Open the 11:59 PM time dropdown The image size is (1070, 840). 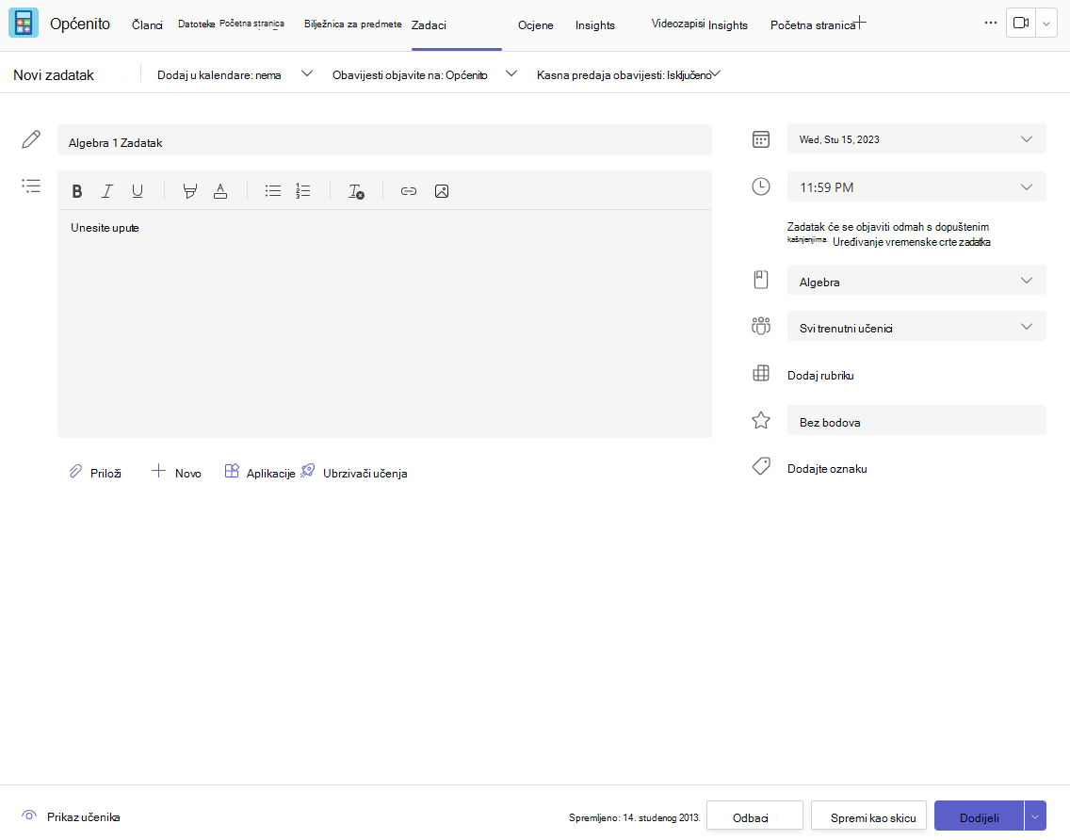(916, 187)
